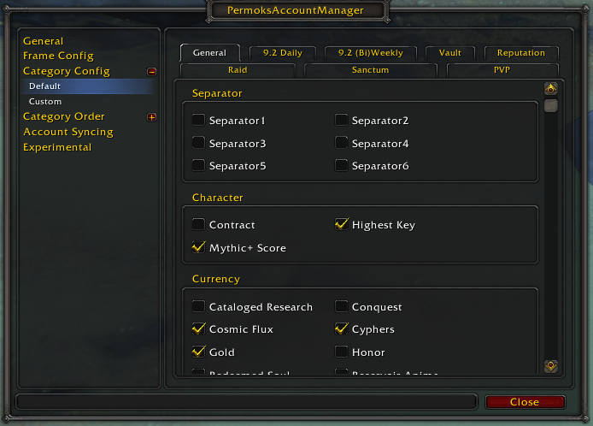Untick the Gold checkbox
Screen dimensions: 593x426
coord(198,352)
